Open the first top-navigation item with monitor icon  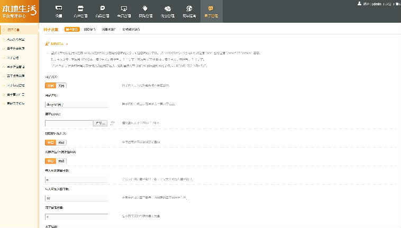click(59, 12)
